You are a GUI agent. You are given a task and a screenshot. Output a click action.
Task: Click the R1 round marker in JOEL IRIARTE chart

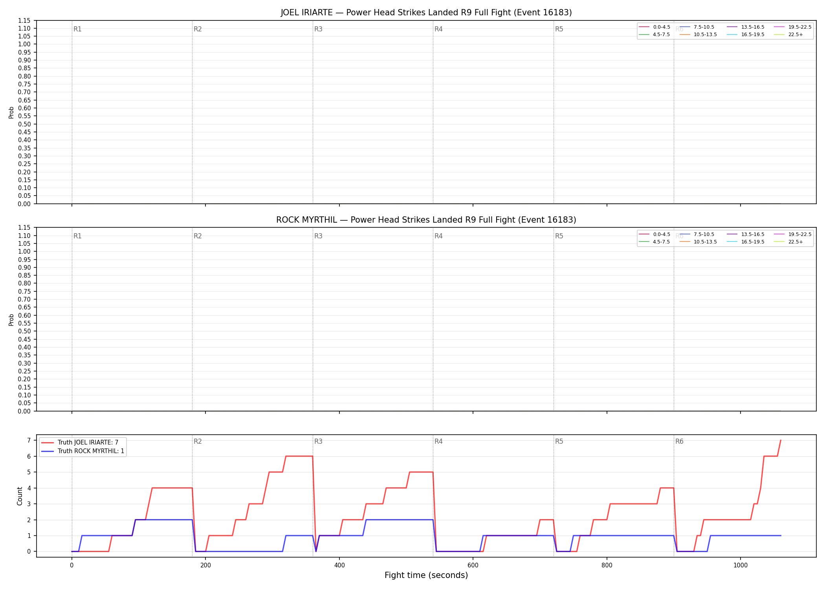click(77, 29)
